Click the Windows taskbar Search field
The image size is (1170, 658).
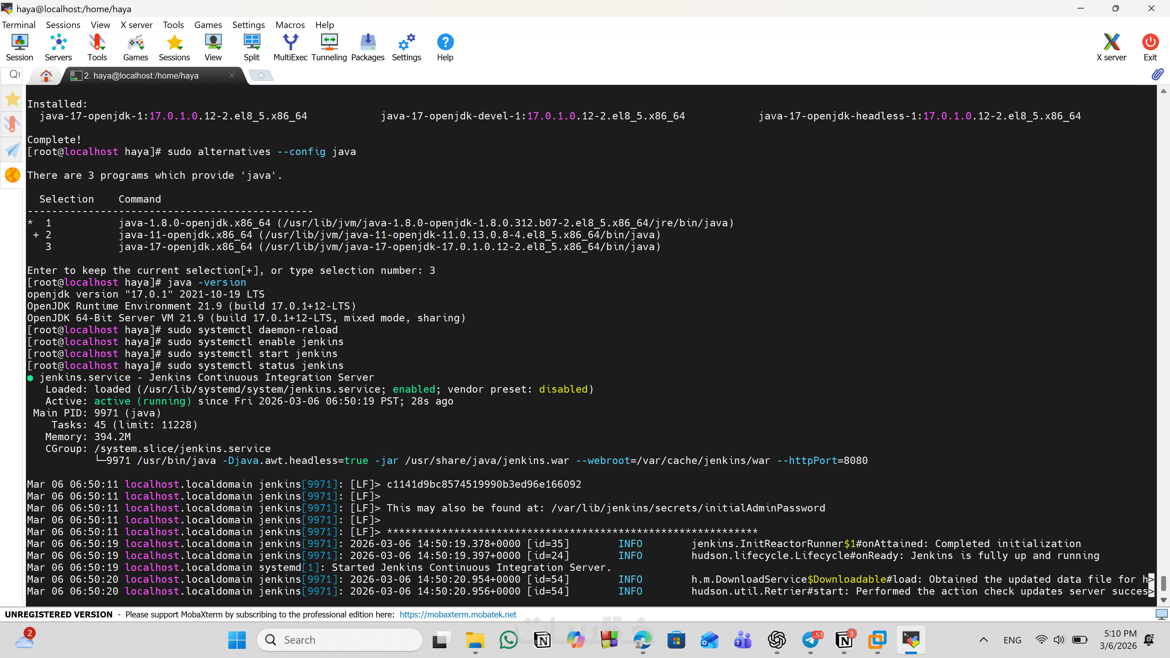click(340, 640)
